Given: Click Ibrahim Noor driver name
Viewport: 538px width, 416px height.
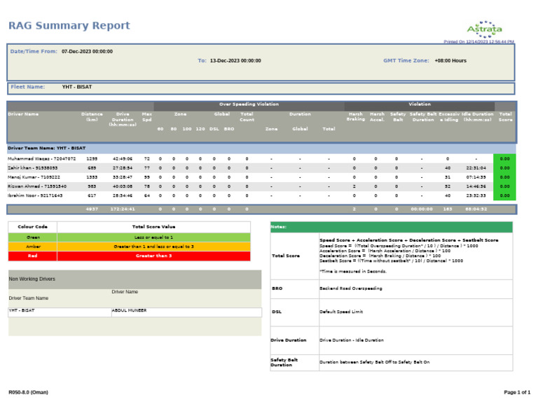Looking at the screenshot, I should coord(35,195).
